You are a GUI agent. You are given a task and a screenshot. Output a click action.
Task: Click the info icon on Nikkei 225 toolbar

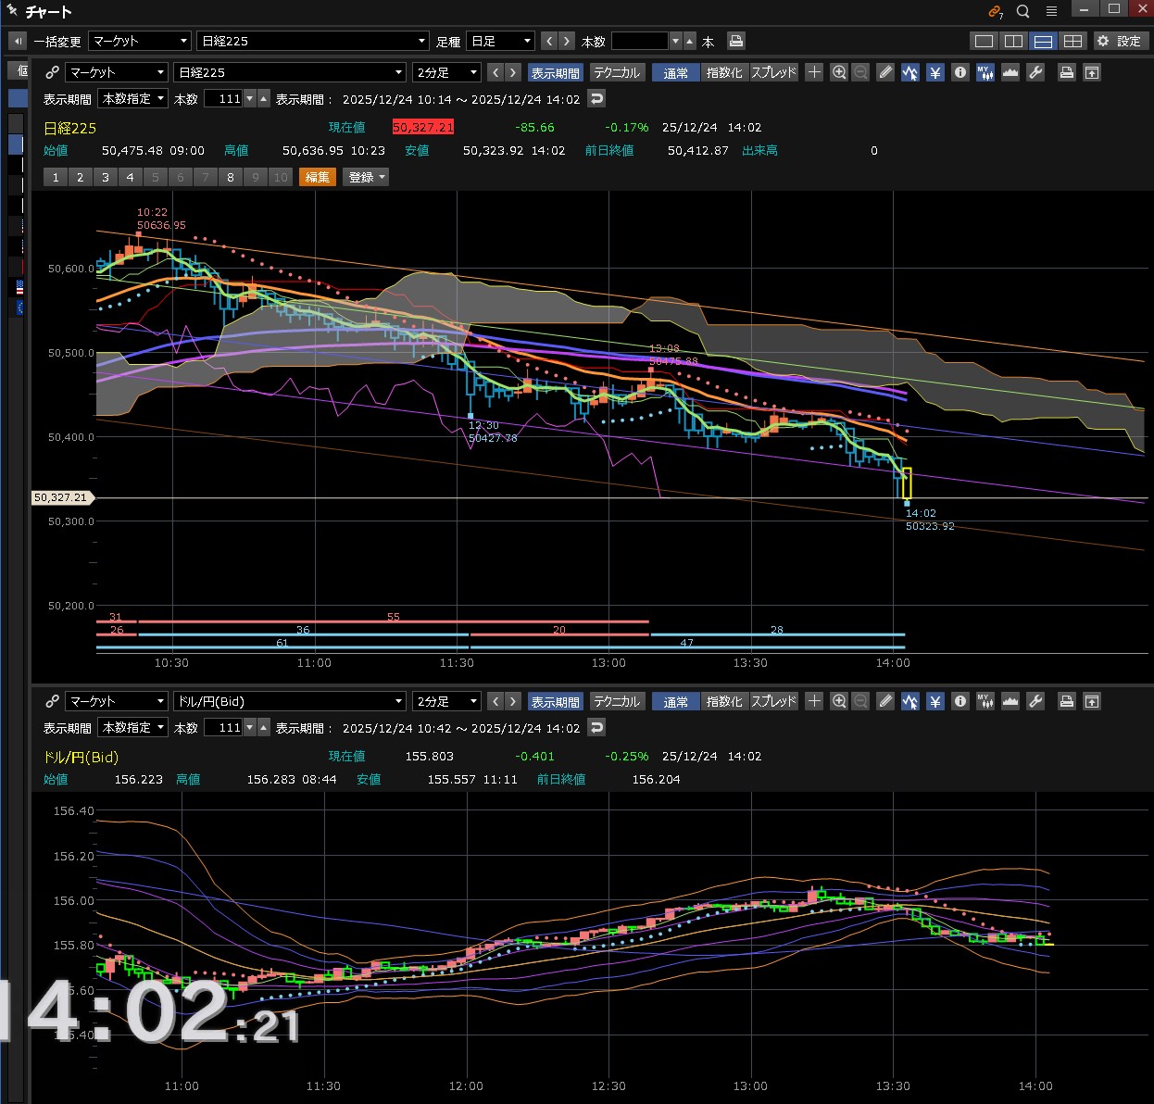click(960, 72)
